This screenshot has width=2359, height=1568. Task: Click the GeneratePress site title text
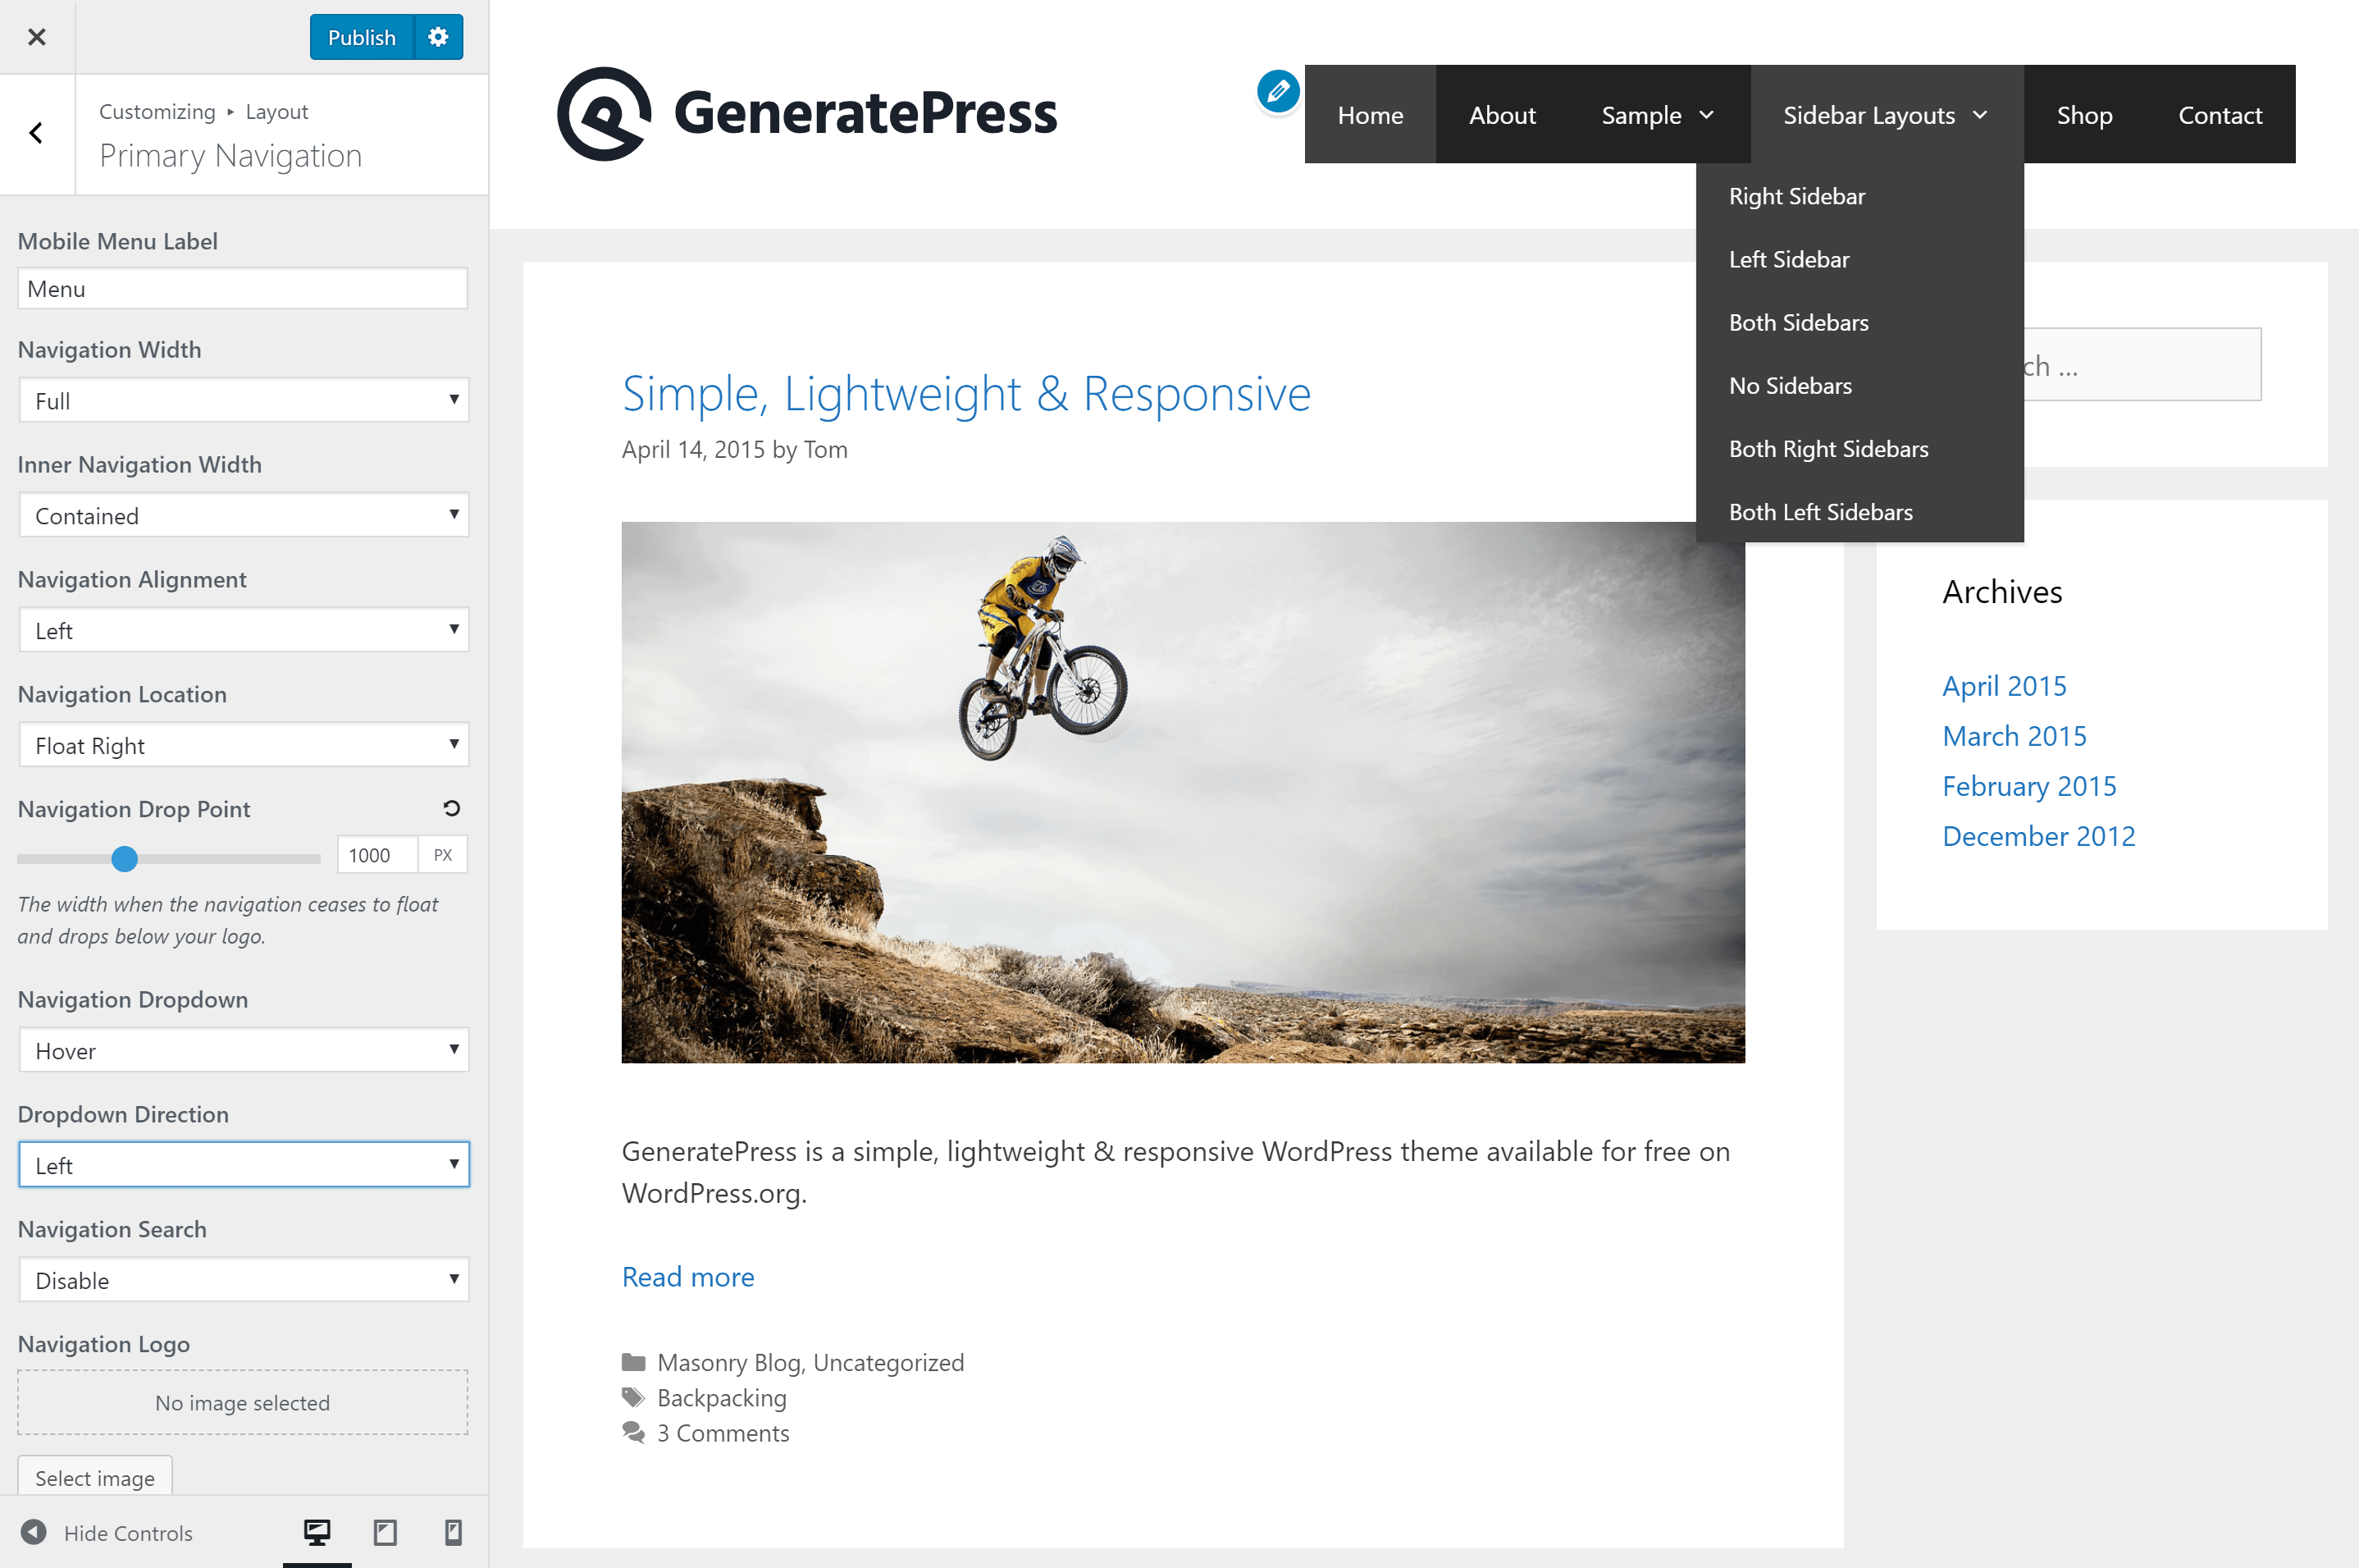[865, 113]
